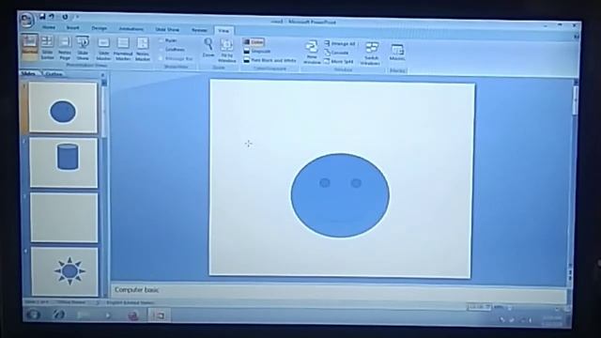Click the left eye circle on oval
This screenshot has height=338, width=601.
325,183
